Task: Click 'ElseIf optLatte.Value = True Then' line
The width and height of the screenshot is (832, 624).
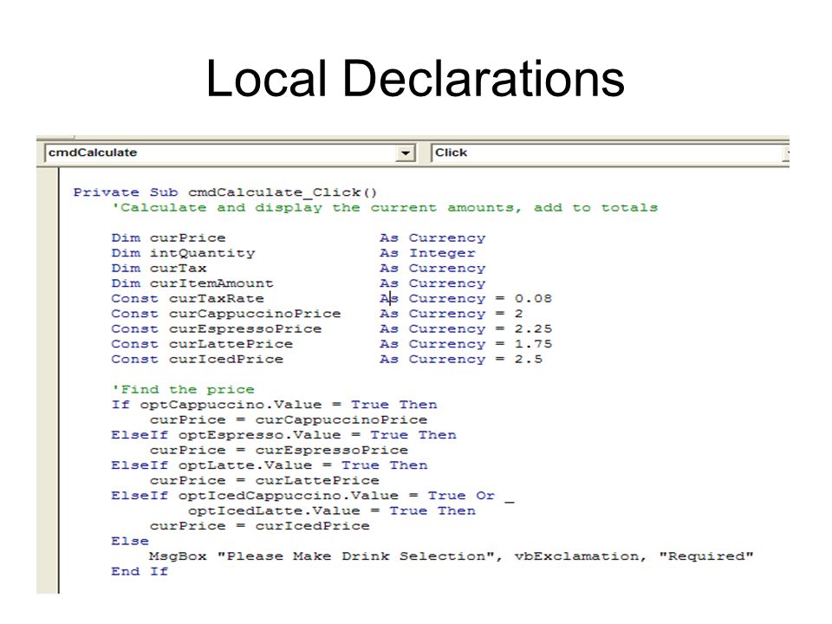Action: tap(270, 465)
